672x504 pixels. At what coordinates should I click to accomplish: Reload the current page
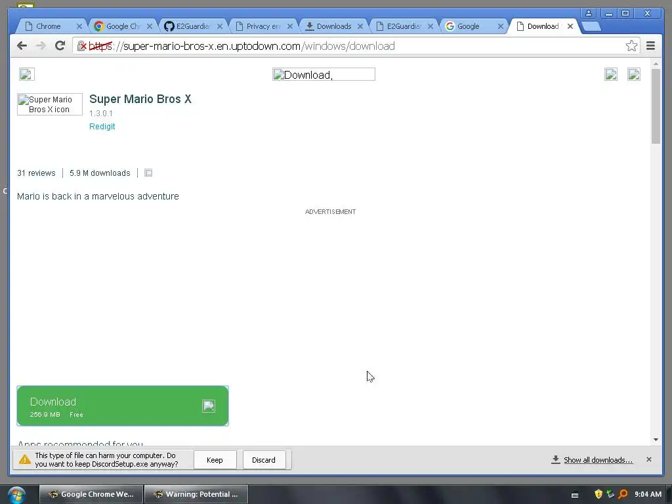tap(60, 46)
